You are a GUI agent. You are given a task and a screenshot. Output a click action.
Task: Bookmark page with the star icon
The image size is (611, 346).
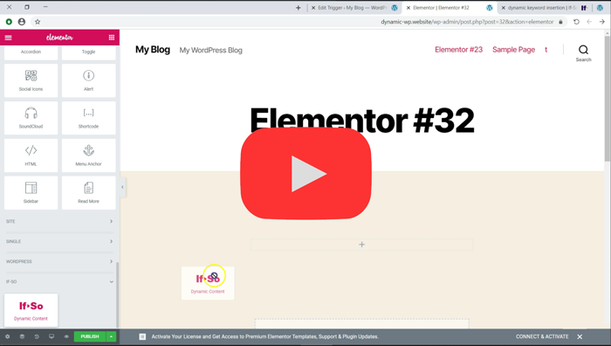[x=38, y=22]
